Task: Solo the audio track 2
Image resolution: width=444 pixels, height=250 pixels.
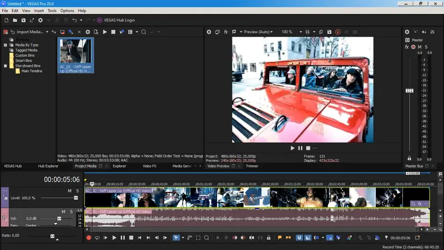Action: 70,212
